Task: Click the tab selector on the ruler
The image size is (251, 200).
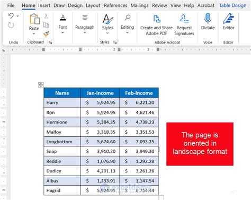Action: tap(4, 50)
